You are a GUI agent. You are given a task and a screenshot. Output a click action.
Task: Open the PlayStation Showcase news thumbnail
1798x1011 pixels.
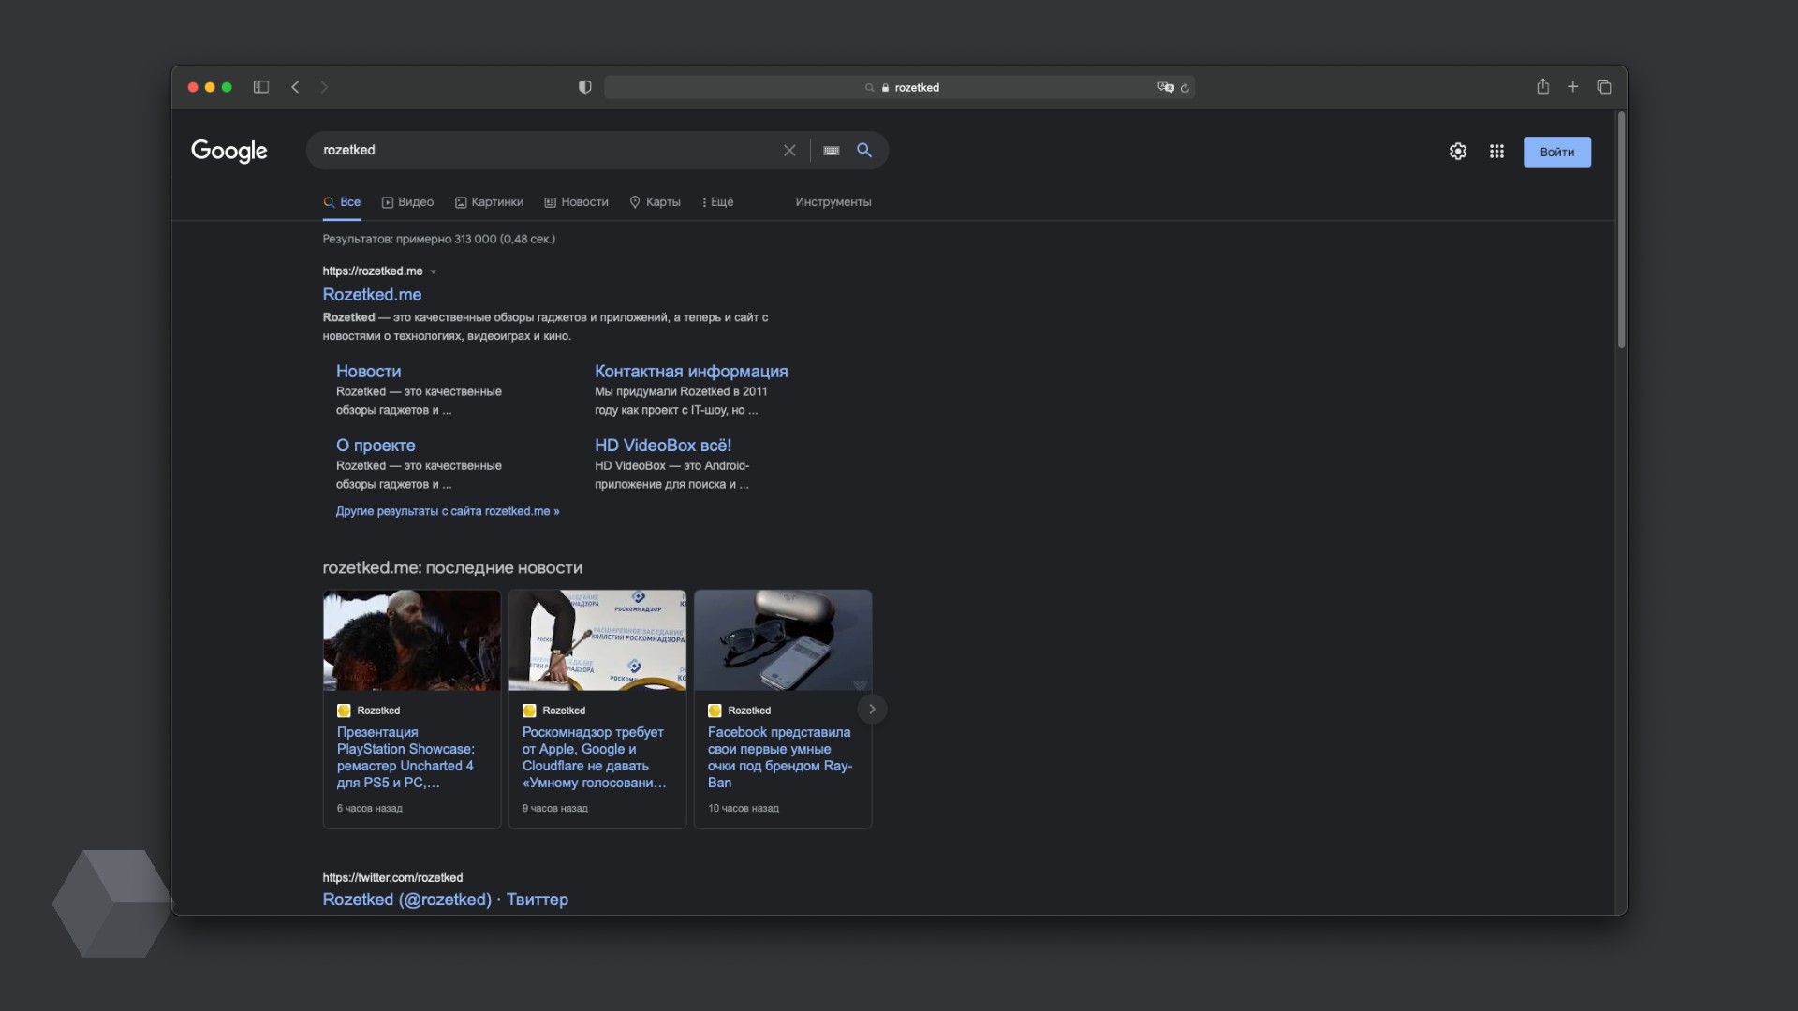pos(412,640)
